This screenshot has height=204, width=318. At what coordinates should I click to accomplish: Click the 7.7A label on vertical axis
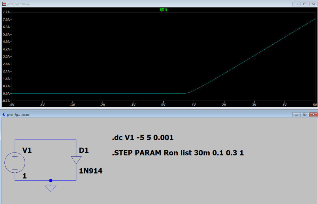[6, 12]
